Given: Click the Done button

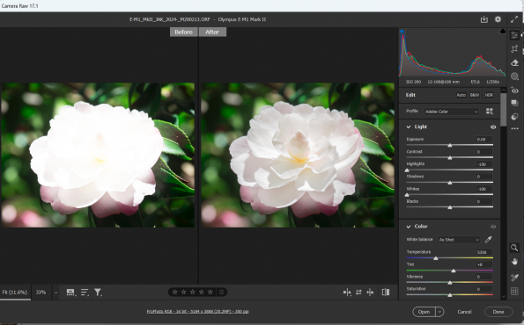Looking at the screenshot, I should (x=498, y=312).
